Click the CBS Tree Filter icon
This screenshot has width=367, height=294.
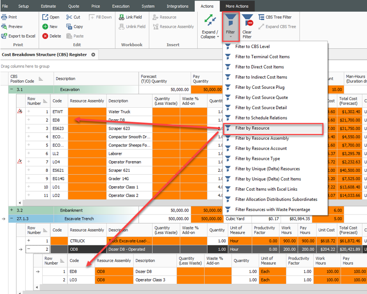pos(261,17)
